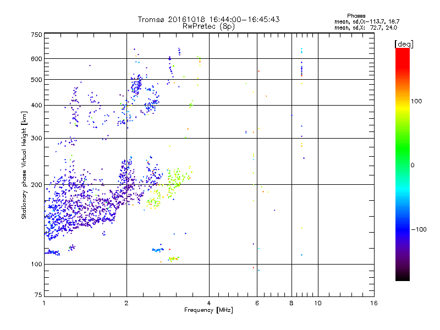Click the x-axis '2' tick label
Image resolution: width=440 pixels, height=330 pixels.
(x=127, y=303)
